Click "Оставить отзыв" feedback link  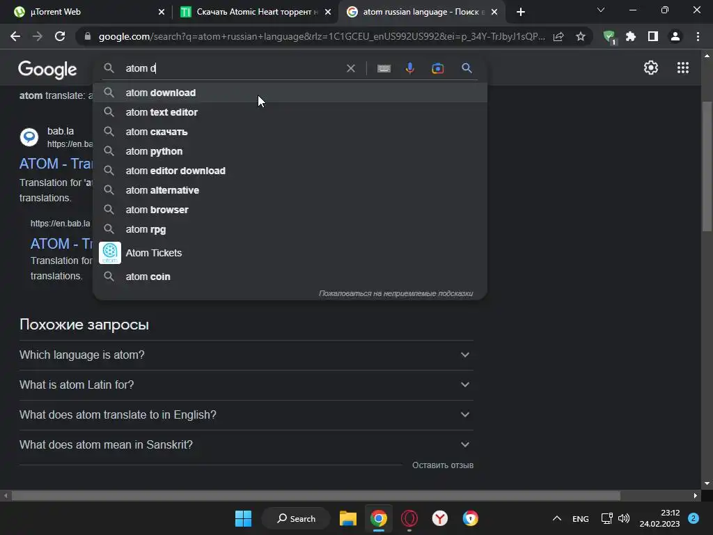pyautogui.click(x=442, y=465)
